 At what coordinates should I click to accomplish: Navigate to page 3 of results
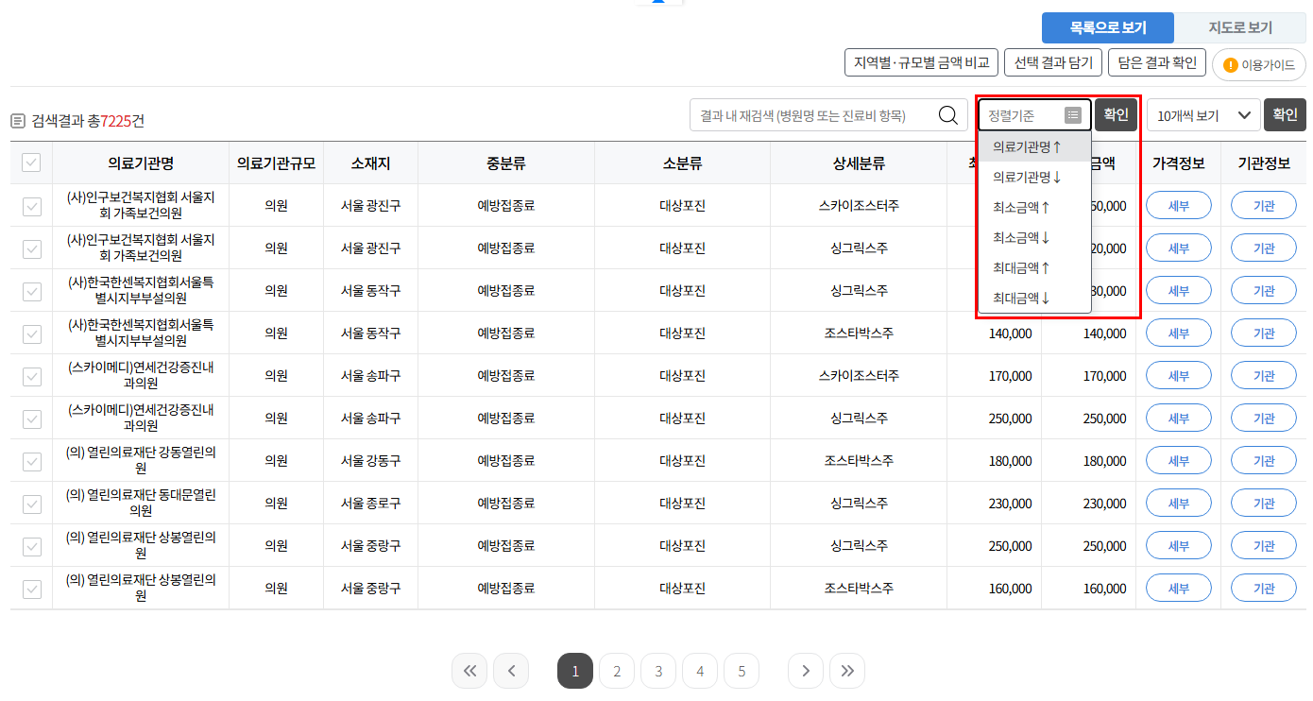click(657, 670)
